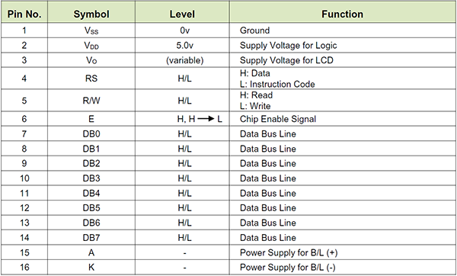Click the Pin No. column header
This screenshot has height=276, width=457.
coord(24,14)
